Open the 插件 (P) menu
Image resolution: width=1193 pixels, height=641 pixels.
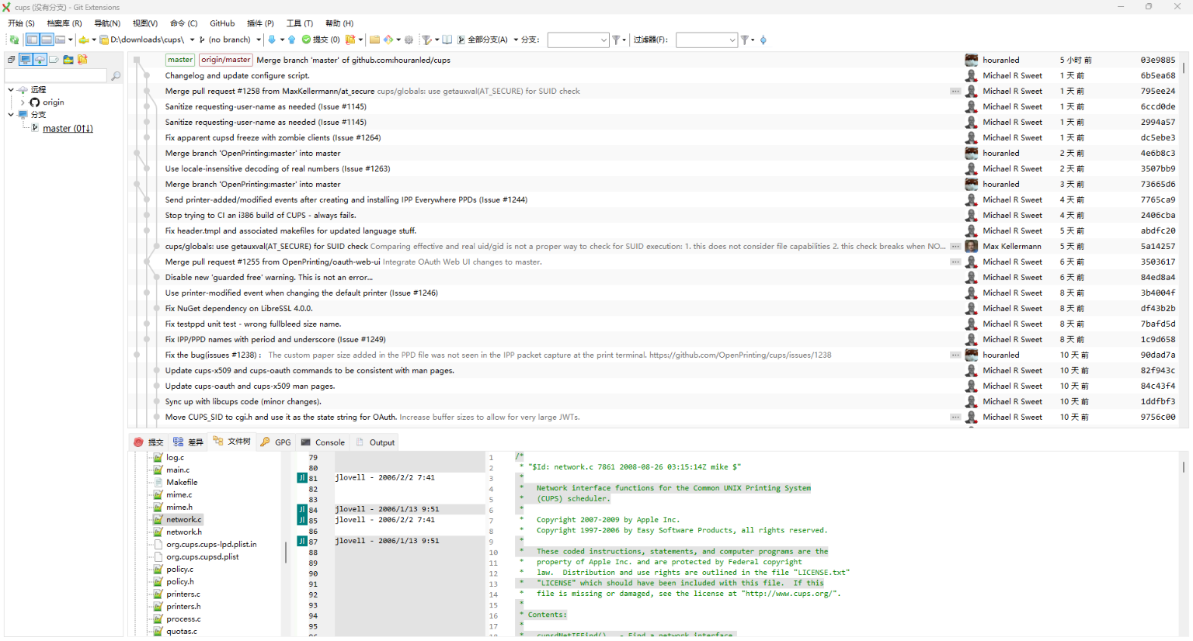[260, 23]
